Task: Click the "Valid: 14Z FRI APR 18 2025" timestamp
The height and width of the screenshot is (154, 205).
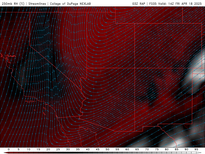Action: pos(180,4)
